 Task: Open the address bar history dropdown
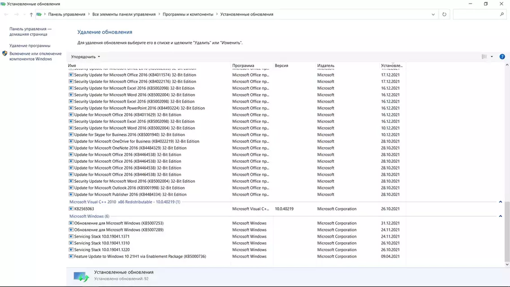[433, 14]
